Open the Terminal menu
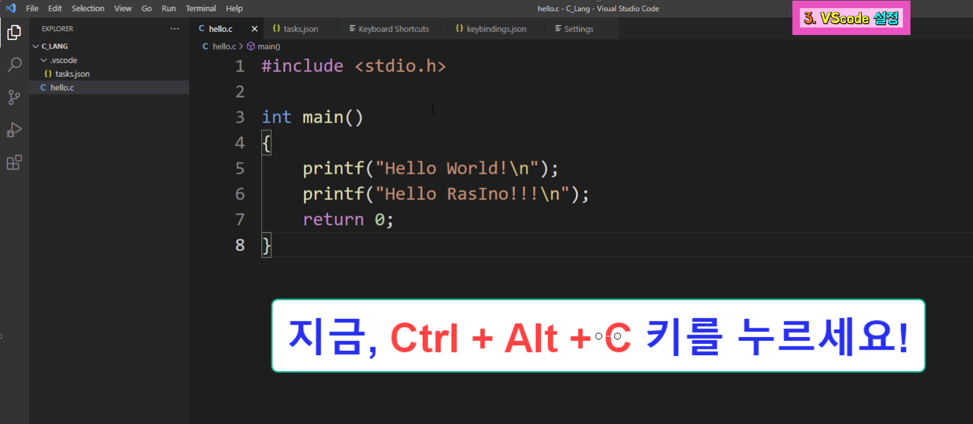The width and height of the screenshot is (973, 424). [x=201, y=8]
